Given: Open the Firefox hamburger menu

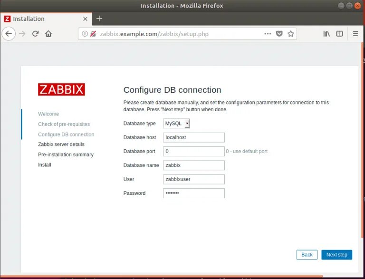Looking at the screenshot, I should (355, 34).
